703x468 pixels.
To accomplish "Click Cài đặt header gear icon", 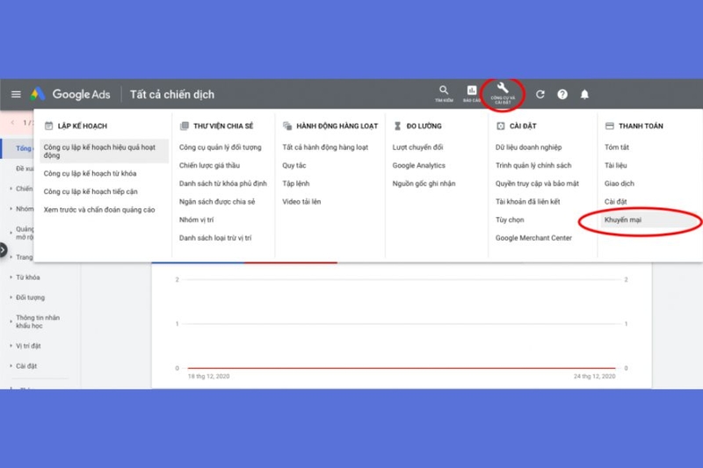I will coord(500,126).
